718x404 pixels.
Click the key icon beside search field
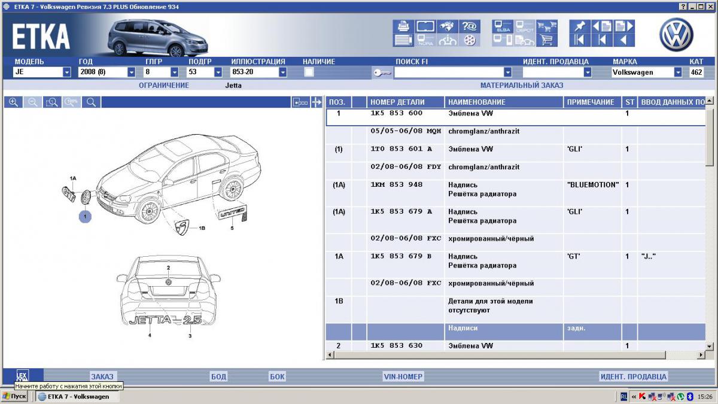point(382,72)
